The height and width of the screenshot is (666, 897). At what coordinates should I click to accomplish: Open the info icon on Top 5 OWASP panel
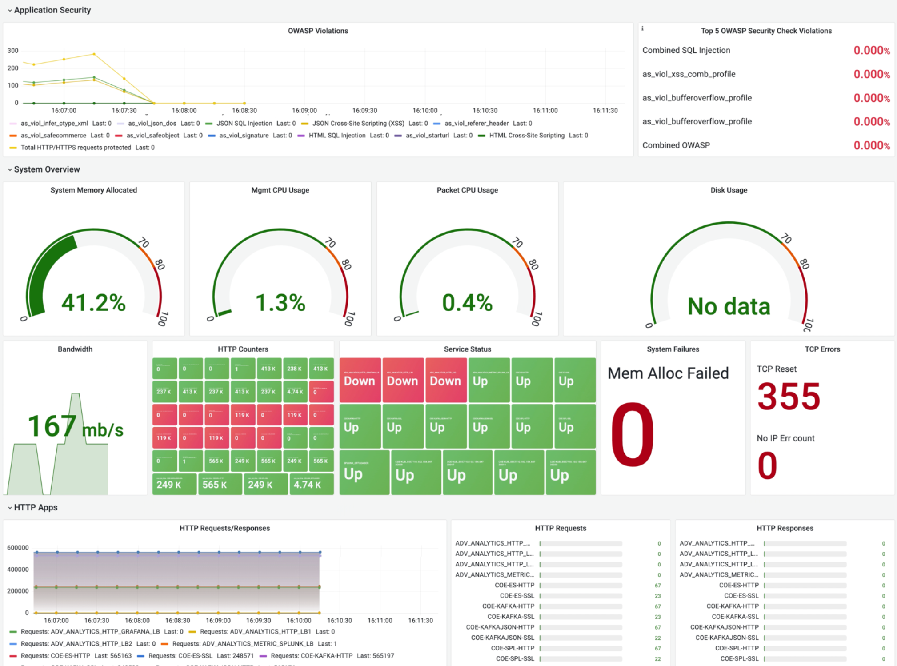642,29
